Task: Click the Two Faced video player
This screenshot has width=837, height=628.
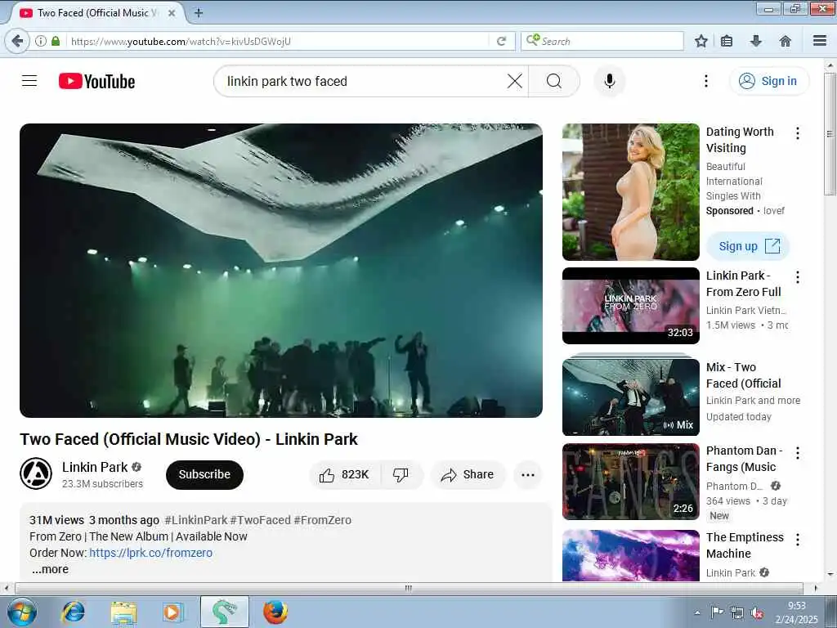Action: pyautogui.click(x=281, y=270)
